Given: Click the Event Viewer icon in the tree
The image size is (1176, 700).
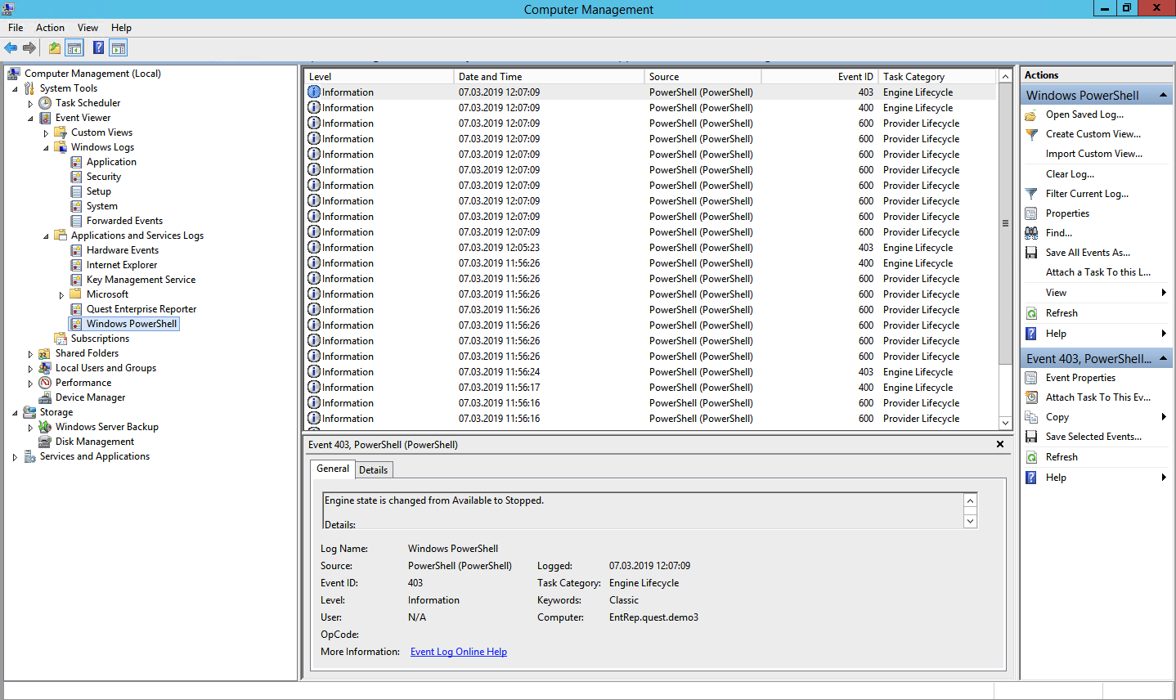Looking at the screenshot, I should pyautogui.click(x=45, y=118).
